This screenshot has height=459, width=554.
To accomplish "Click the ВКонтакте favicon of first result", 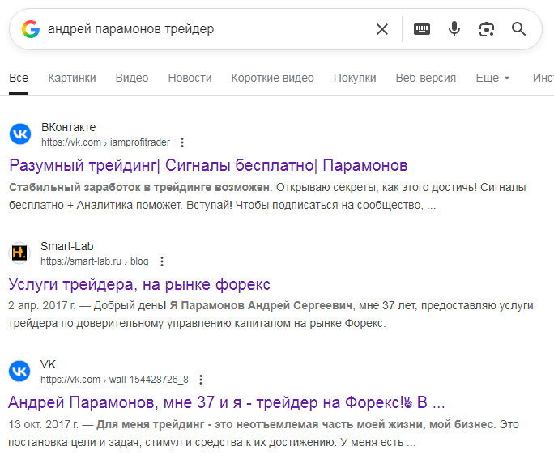I will (x=19, y=134).
